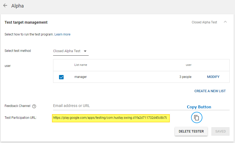Click the dropdown arrow next to test method
This screenshot has height=143, width=235.
click(x=85, y=51)
